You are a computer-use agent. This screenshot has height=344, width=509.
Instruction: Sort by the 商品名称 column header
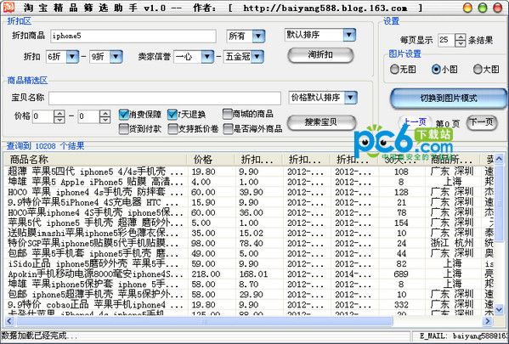(95, 160)
